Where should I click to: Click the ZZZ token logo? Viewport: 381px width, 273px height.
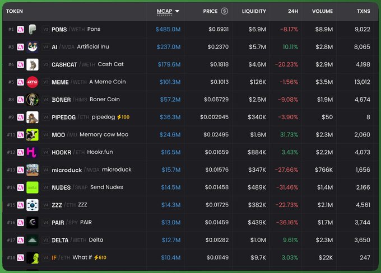click(32, 205)
